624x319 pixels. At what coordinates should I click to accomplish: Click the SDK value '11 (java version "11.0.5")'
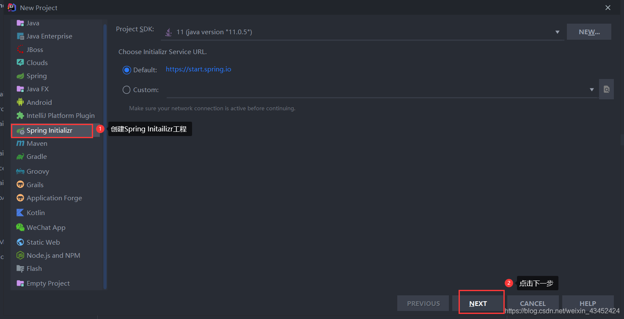click(214, 32)
